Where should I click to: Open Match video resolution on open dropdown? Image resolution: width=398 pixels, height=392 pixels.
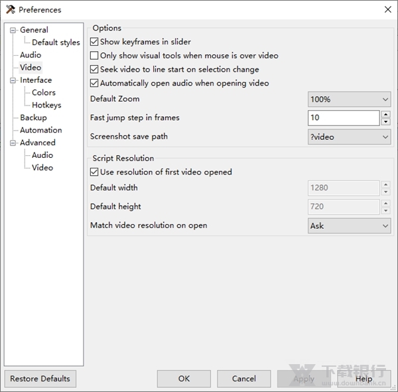(349, 226)
